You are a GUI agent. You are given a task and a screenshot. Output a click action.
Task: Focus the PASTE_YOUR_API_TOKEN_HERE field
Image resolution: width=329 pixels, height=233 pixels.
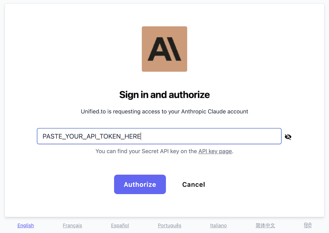[x=159, y=136]
